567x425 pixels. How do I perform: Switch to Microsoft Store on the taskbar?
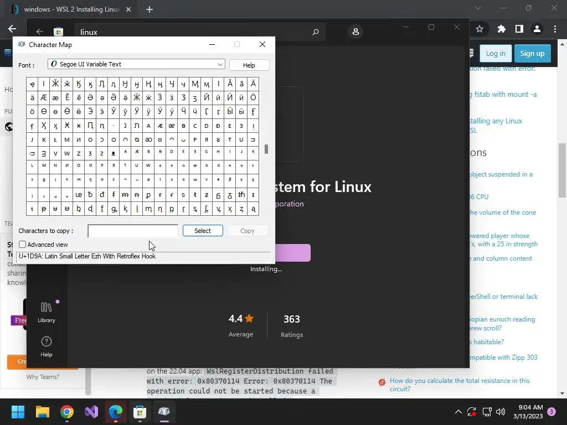[140, 412]
